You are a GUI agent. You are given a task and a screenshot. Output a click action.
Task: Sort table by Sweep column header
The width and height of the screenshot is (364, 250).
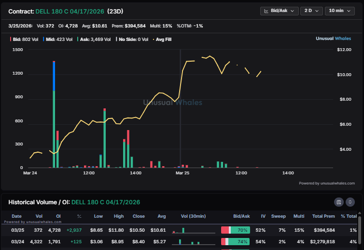(x=279, y=216)
